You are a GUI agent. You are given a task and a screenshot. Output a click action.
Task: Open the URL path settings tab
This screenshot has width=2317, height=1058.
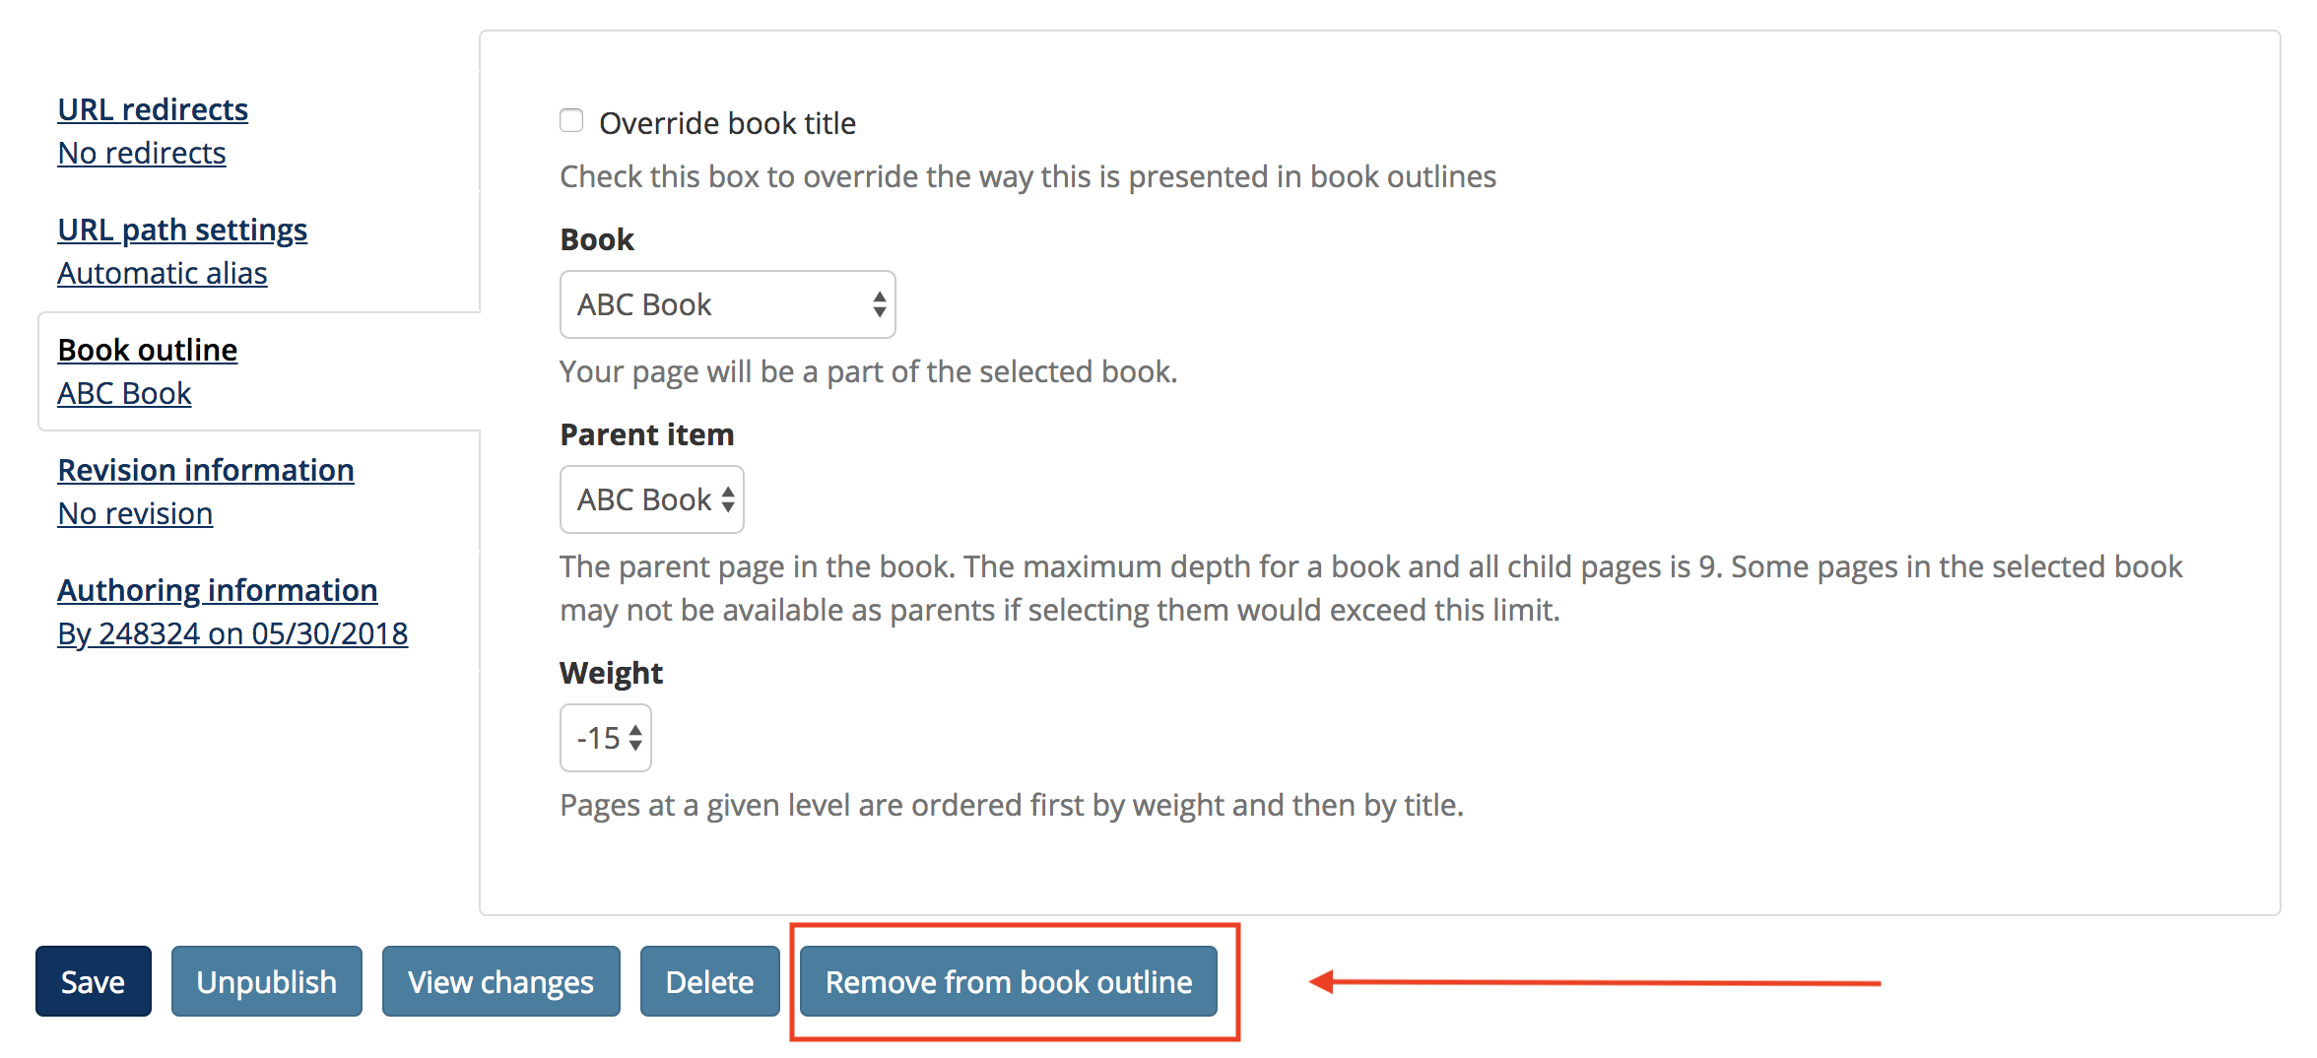pos(182,230)
